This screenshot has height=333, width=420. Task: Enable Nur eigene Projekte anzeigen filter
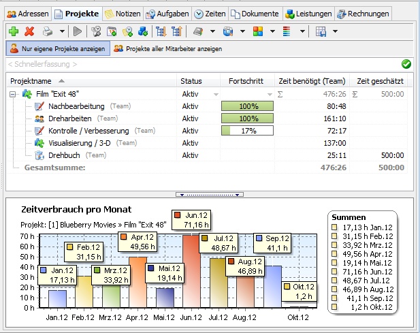(58, 48)
